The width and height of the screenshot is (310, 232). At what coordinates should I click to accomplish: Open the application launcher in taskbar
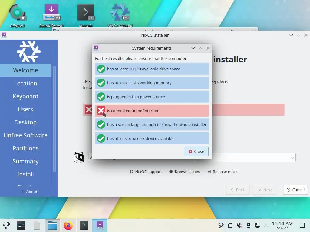point(7,225)
